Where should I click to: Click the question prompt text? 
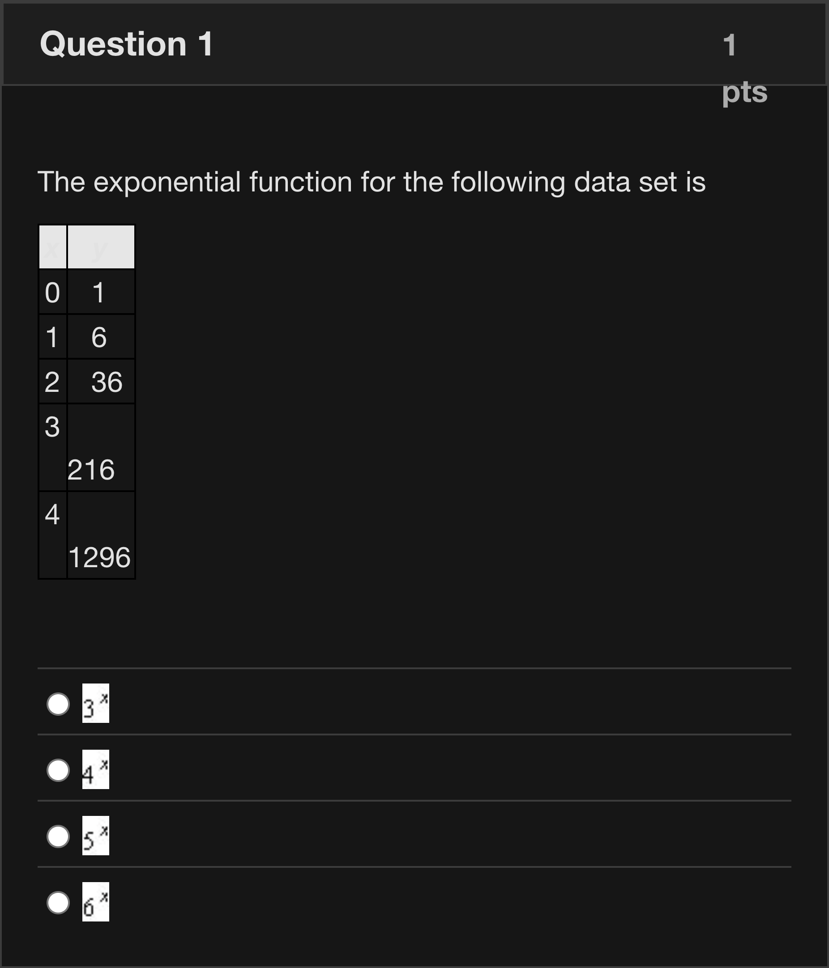[369, 182]
